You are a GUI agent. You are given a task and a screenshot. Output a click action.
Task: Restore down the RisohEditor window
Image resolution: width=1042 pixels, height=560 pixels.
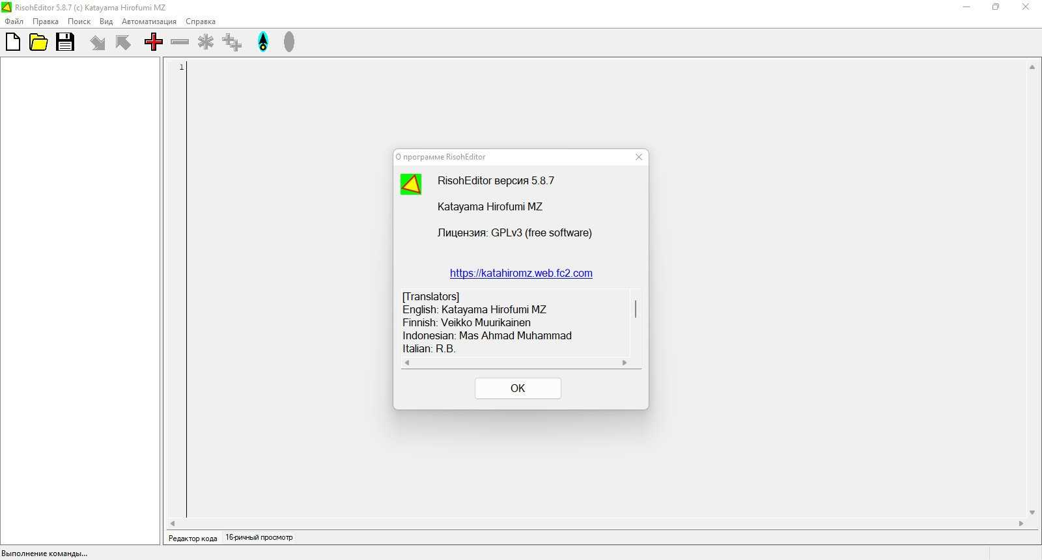[x=996, y=7]
